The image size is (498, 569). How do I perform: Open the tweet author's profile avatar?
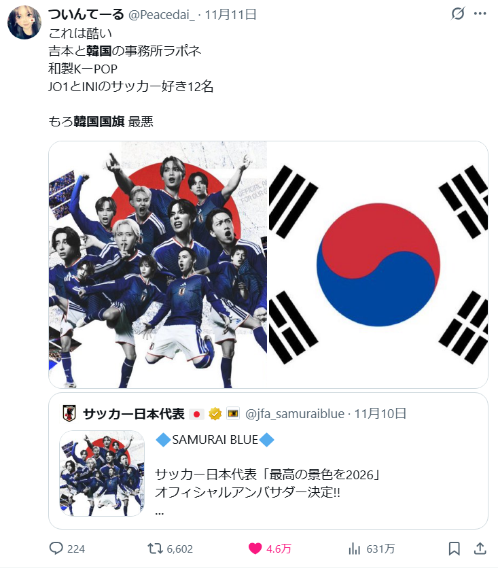tap(24, 22)
